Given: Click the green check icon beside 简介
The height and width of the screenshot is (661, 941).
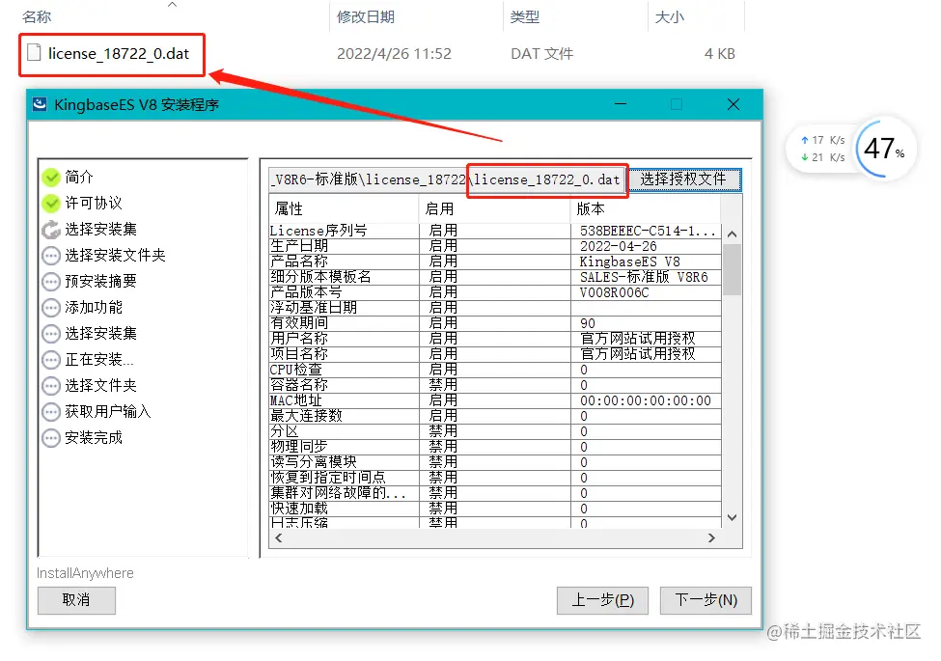Looking at the screenshot, I should 51,177.
